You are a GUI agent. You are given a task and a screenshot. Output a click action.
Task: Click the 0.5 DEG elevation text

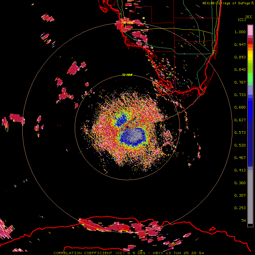pyautogui.click(x=136, y=253)
